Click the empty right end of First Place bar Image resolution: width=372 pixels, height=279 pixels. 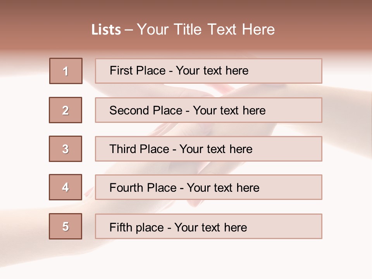pyautogui.click(x=294, y=71)
